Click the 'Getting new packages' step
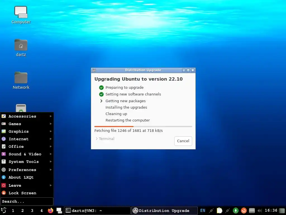Screen dimensions: 286x215 click(x=125, y=101)
